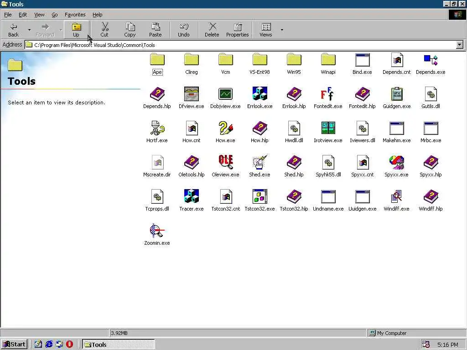Viewport: 467px width, 350px height.
Task: Click the system tray scheduler icon
Action: 426,345
